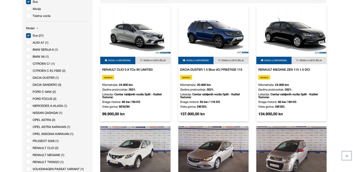
Task: Click compare icon on Renault Clio card
Action: tap(106, 60)
